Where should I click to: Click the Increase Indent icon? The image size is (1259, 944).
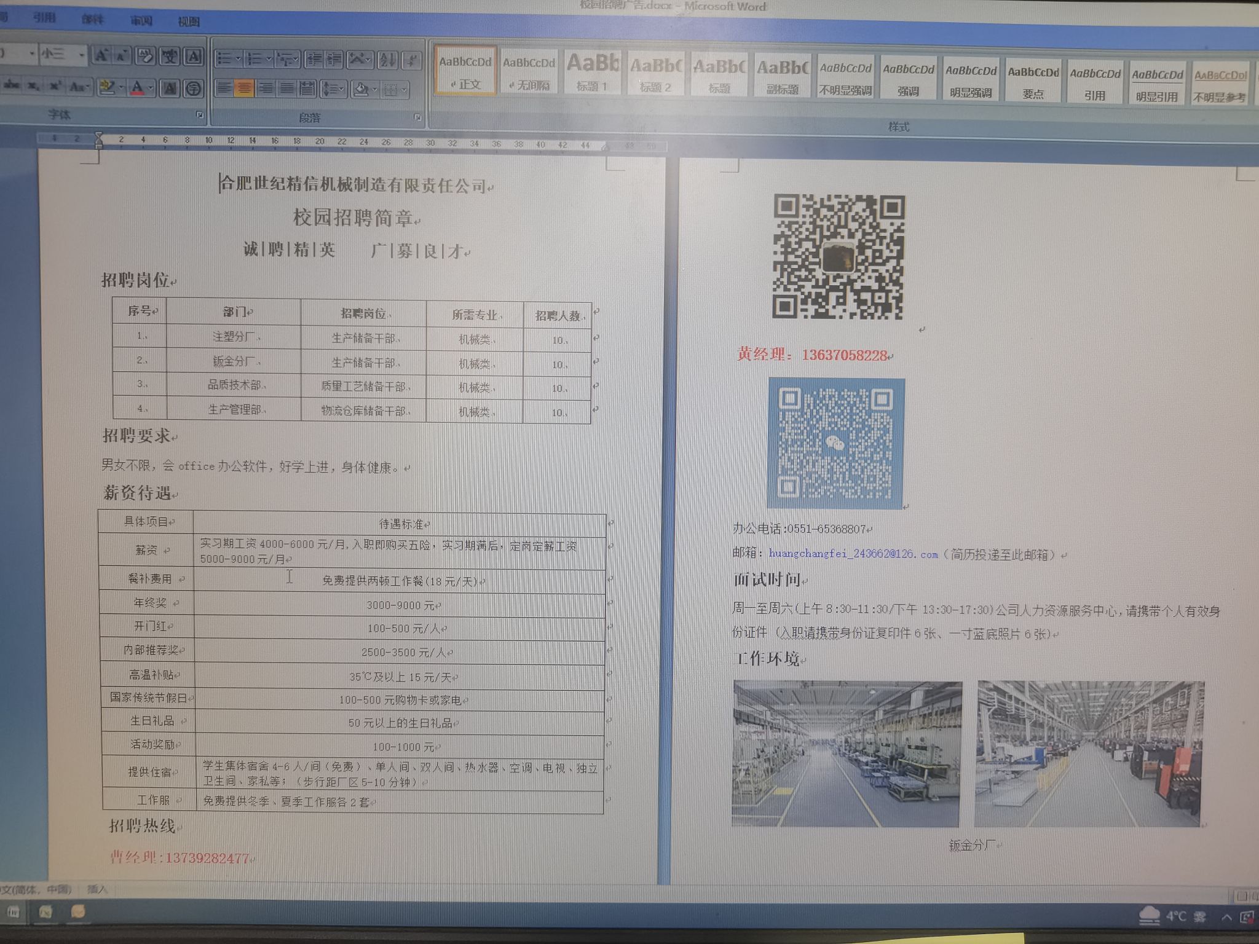[x=334, y=60]
